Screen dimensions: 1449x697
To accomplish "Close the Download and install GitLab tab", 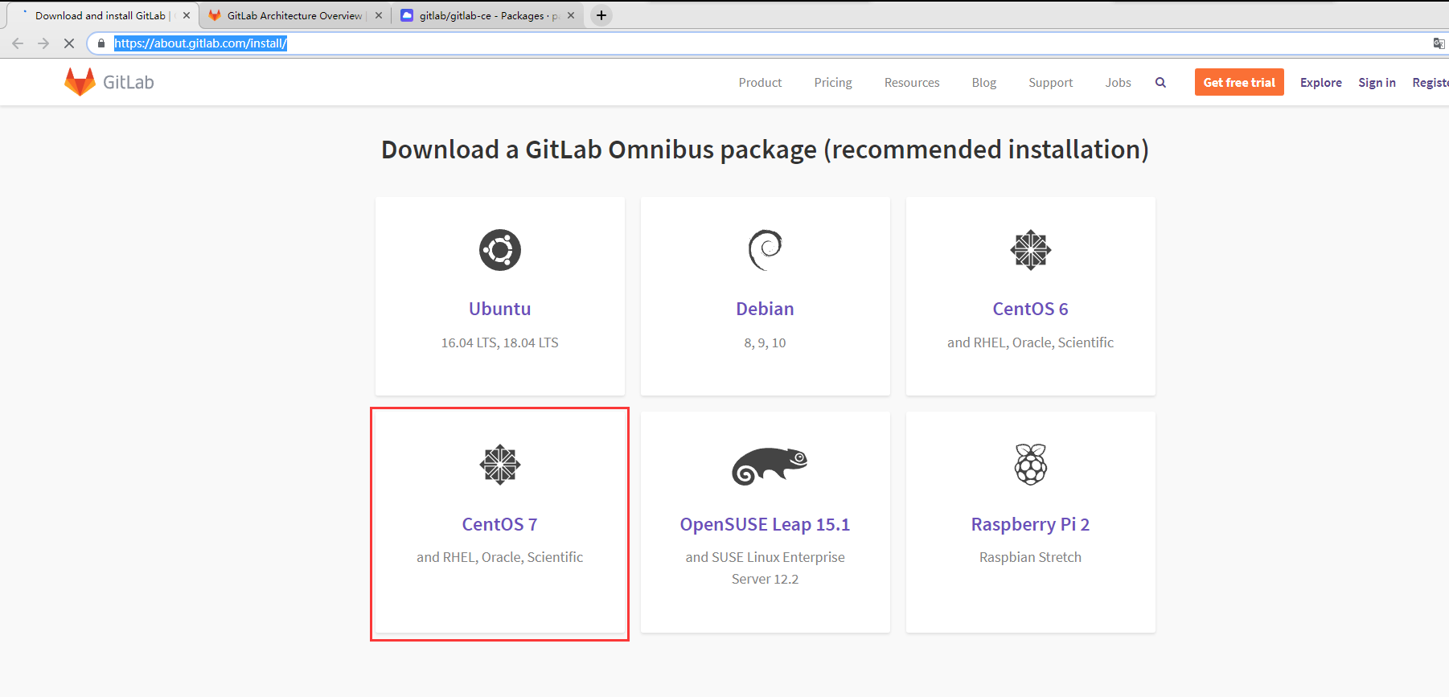I will [x=187, y=15].
